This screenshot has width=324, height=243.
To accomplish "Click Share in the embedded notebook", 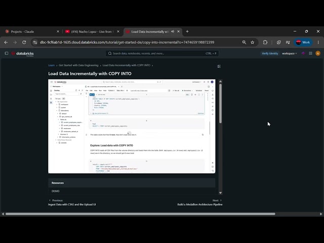I will pos(207,91).
